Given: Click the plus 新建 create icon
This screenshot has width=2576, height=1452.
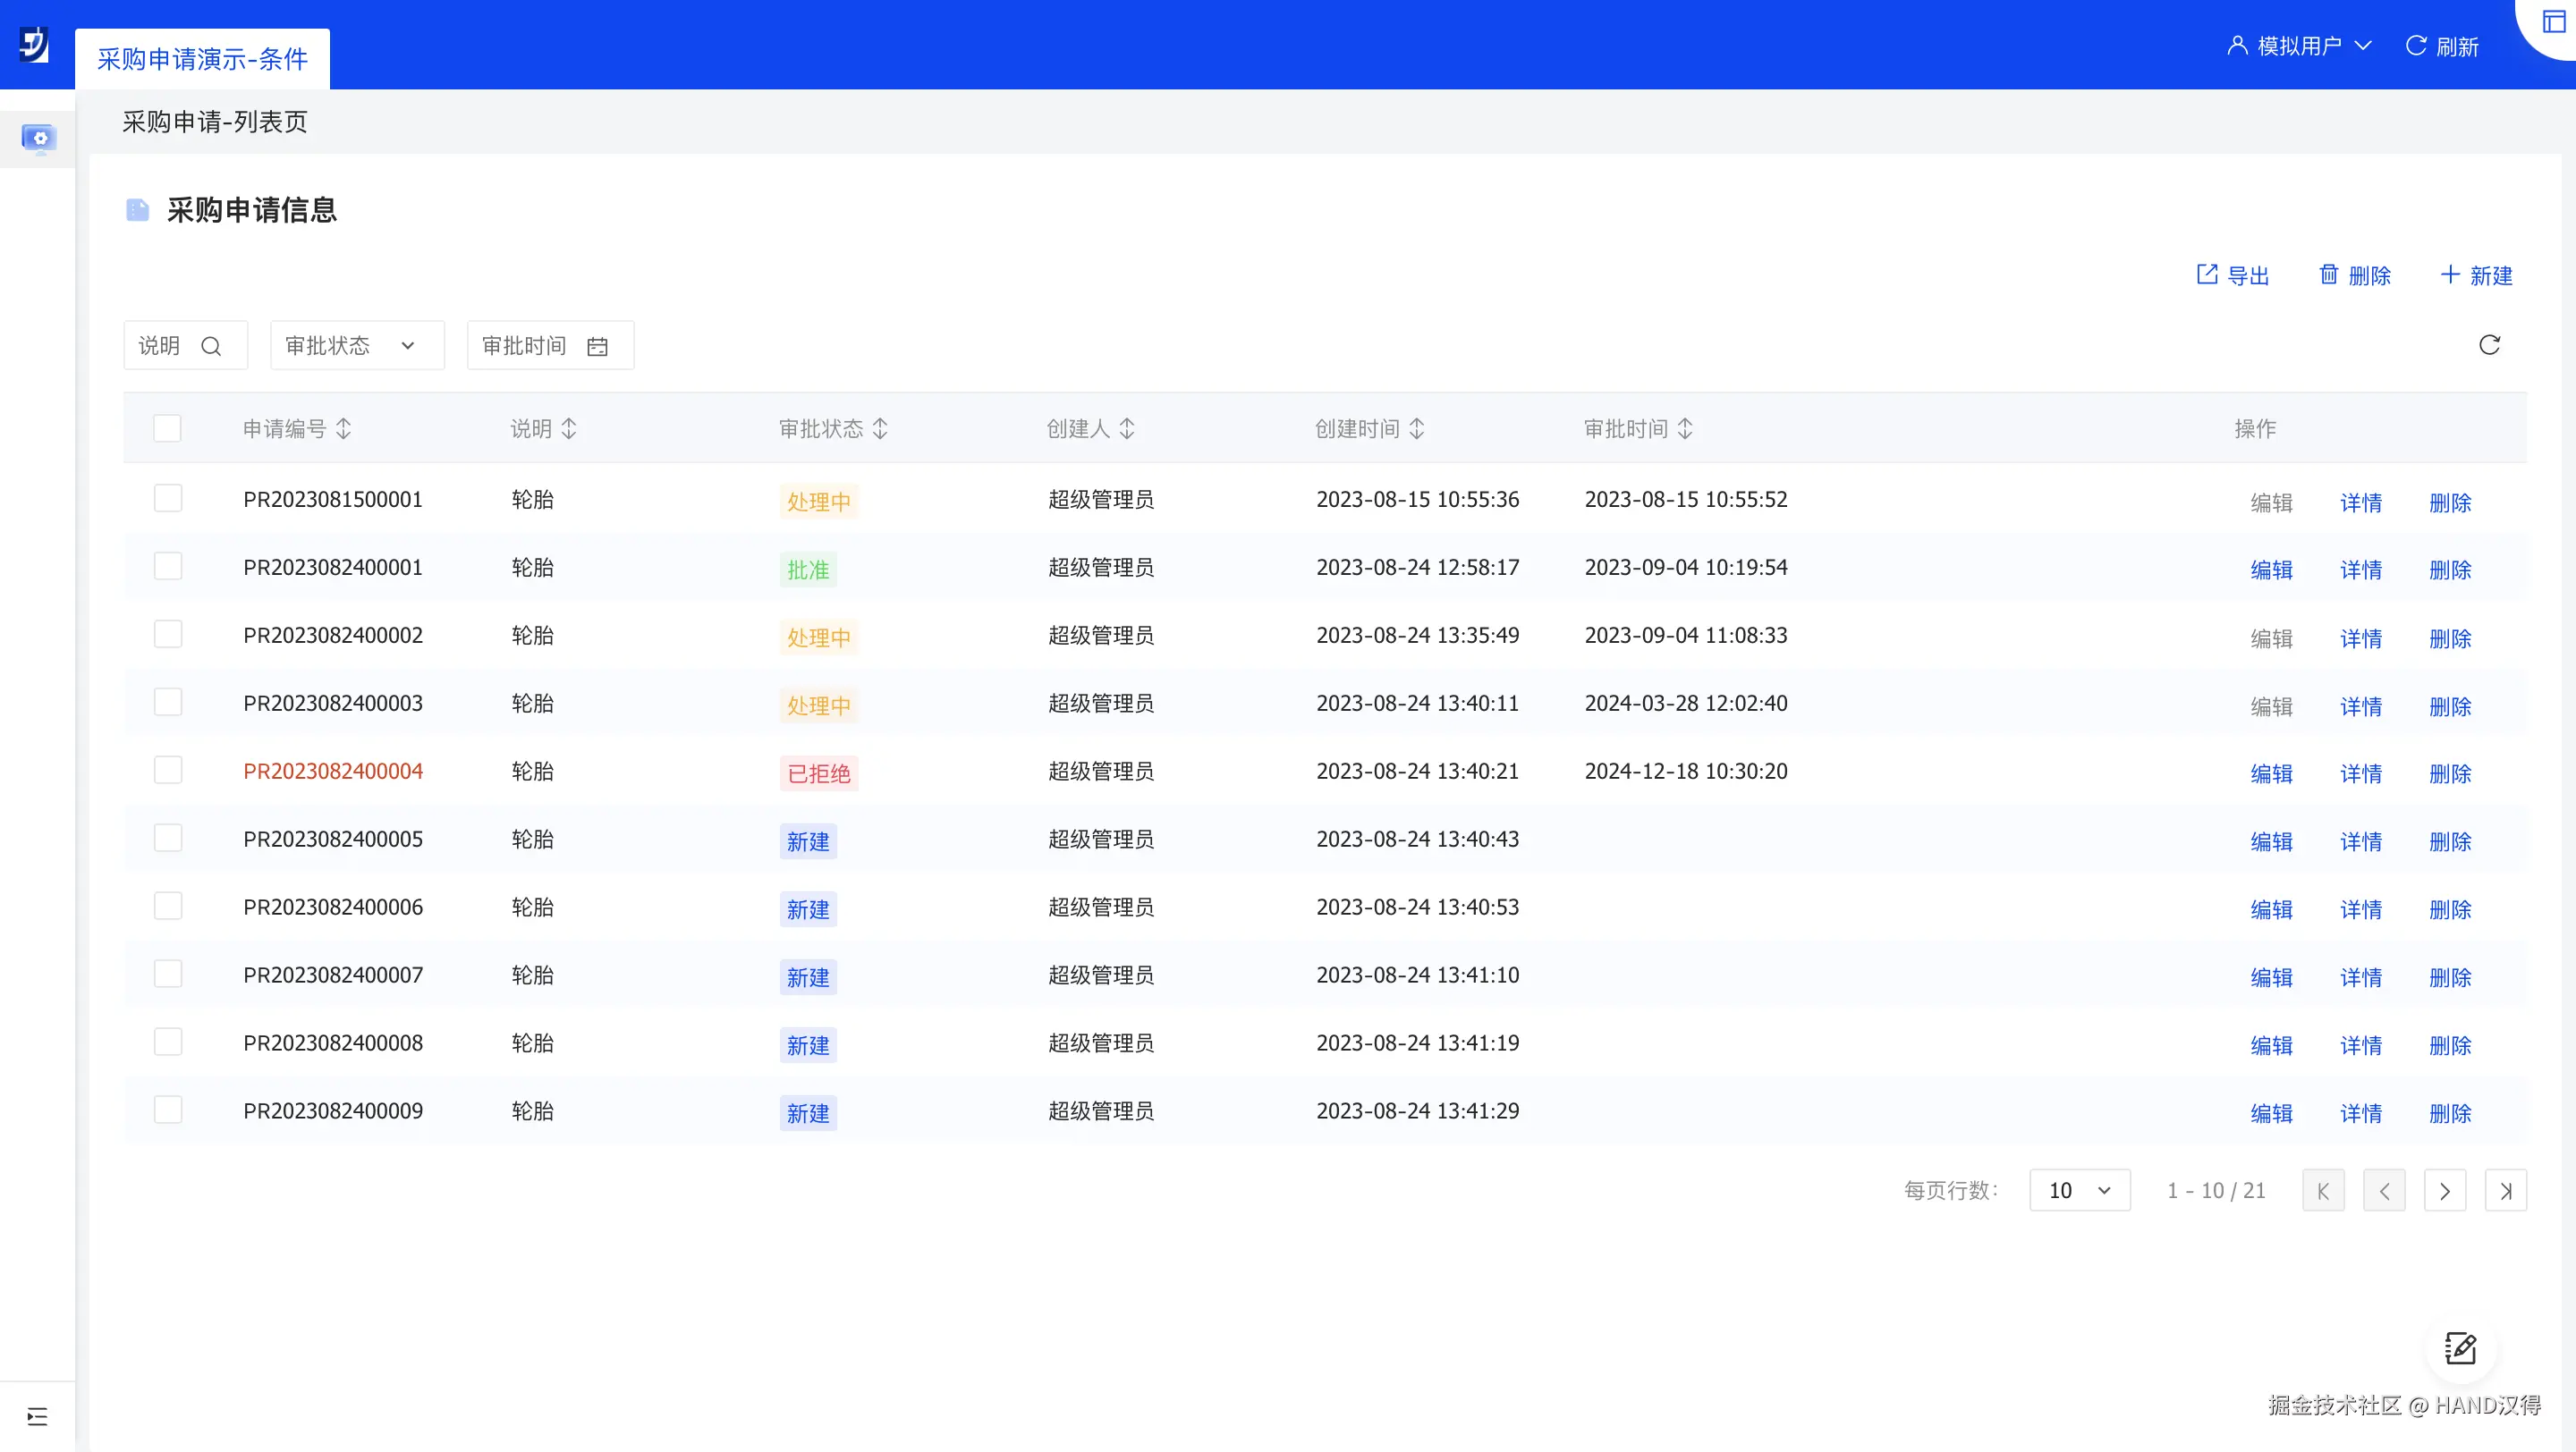Looking at the screenshot, I should (x=2450, y=274).
